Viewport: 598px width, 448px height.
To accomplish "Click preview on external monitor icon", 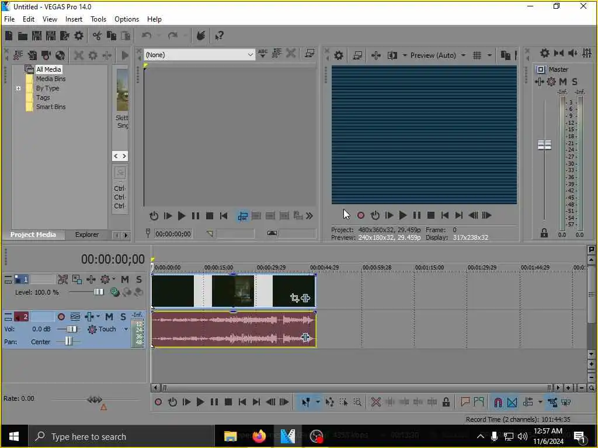I will (x=357, y=55).
